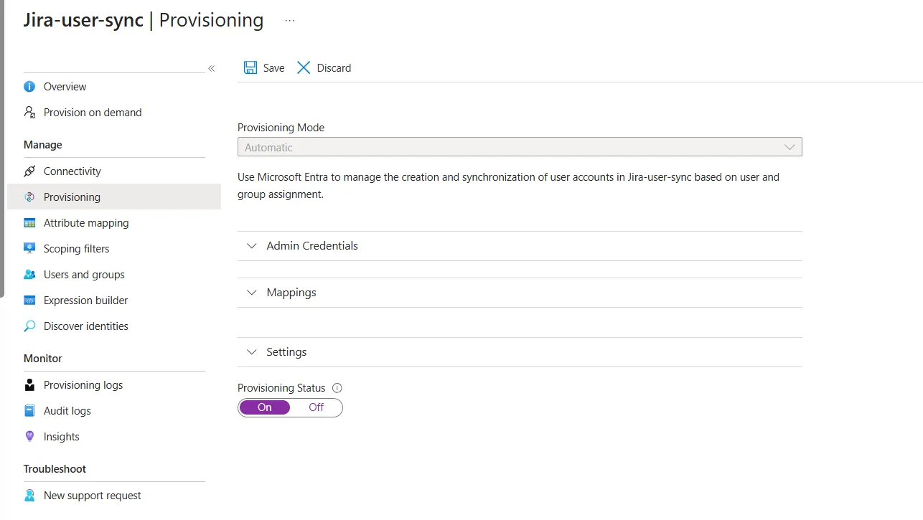The image size is (923, 520).
Task: Click the Troubleshoot section heading
Action: (x=55, y=469)
